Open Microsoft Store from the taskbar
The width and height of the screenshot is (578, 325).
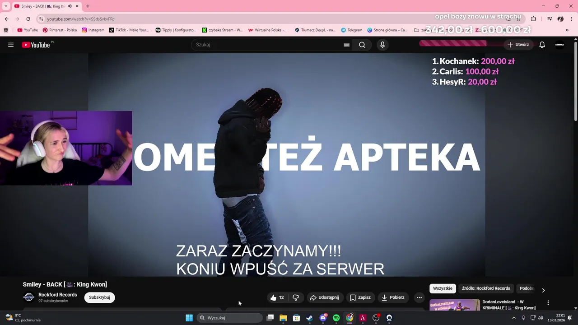[296, 318]
